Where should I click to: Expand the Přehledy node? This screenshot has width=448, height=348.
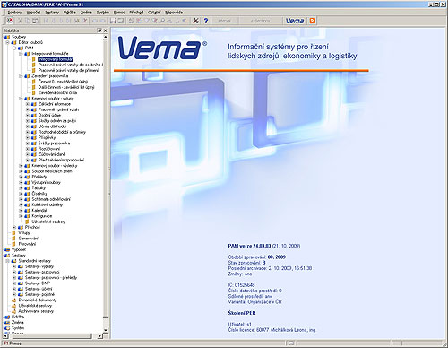point(21,177)
